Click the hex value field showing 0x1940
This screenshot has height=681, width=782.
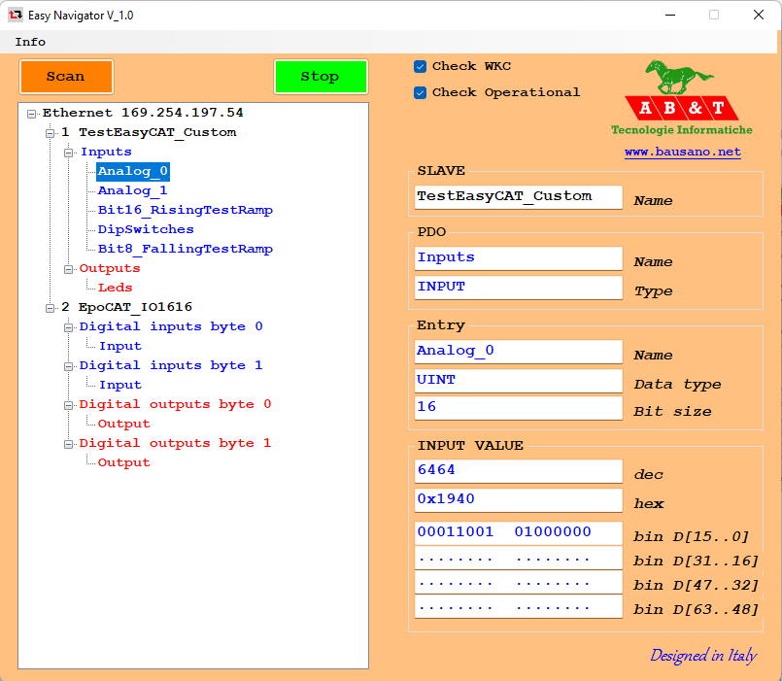[x=518, y=499]
